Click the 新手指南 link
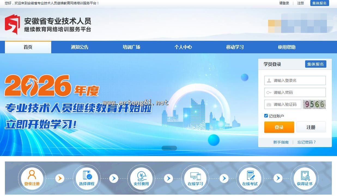Image resolution: width=337 pixels, height=196 pixels. pyautogui.click(x=281, y=142)
